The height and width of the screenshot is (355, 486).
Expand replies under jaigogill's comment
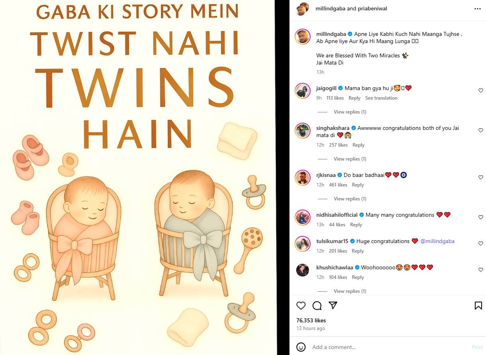(x=350, y=112)
